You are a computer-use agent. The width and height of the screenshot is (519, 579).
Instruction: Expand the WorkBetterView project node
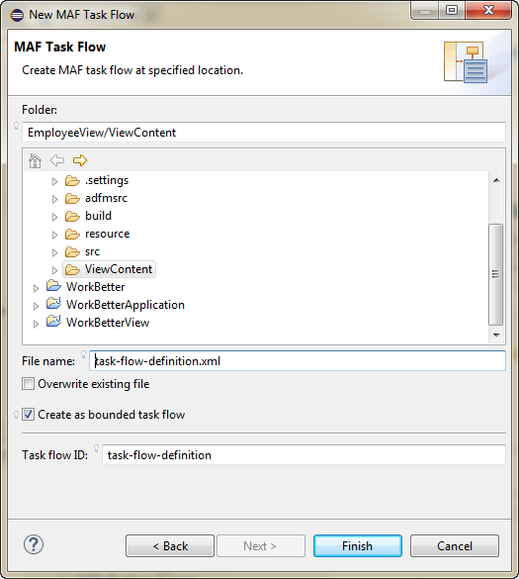[36, 324]
